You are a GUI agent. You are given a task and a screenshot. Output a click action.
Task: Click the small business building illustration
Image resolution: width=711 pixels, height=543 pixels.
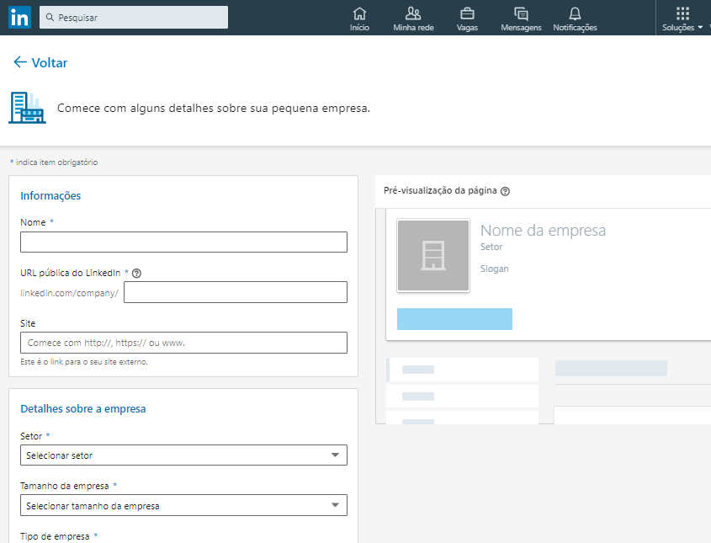[27, 108]
